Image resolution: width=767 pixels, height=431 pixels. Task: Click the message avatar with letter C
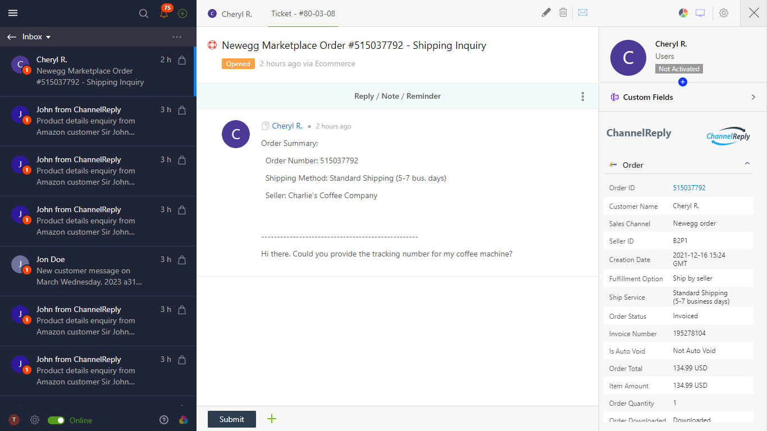(x=236, y=134)
